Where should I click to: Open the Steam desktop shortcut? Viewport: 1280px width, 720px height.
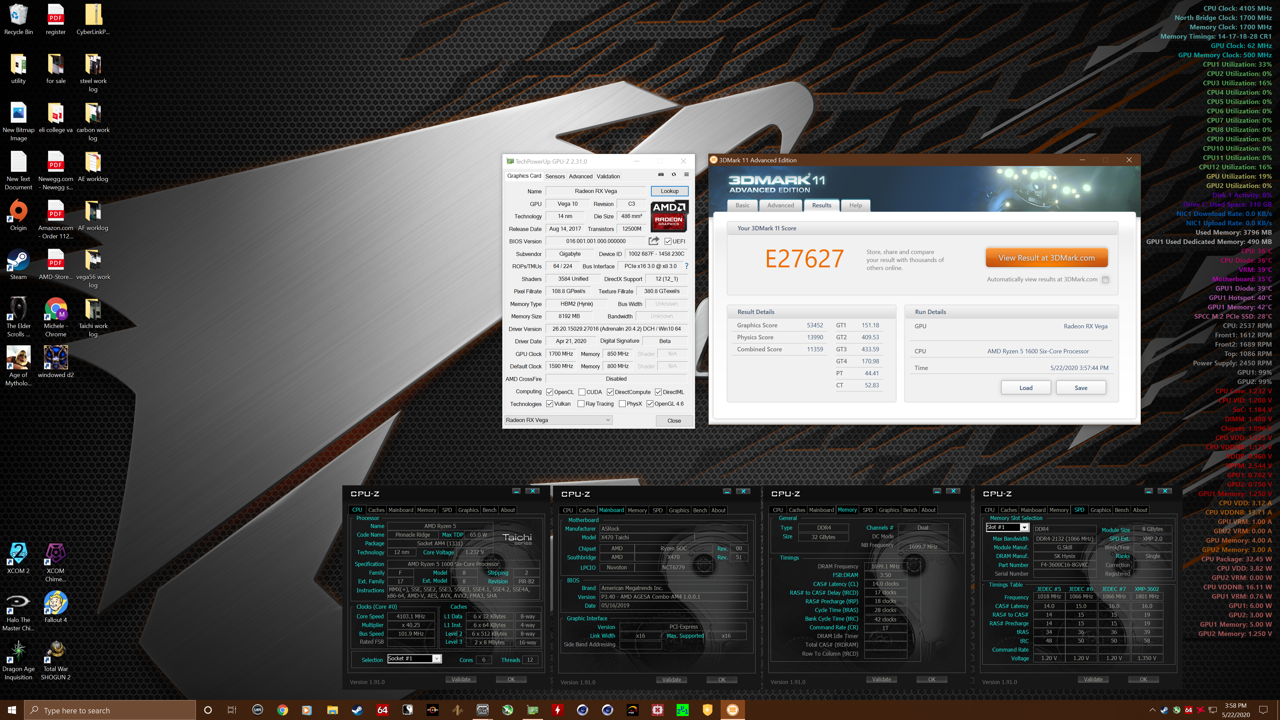coord(18,265)
